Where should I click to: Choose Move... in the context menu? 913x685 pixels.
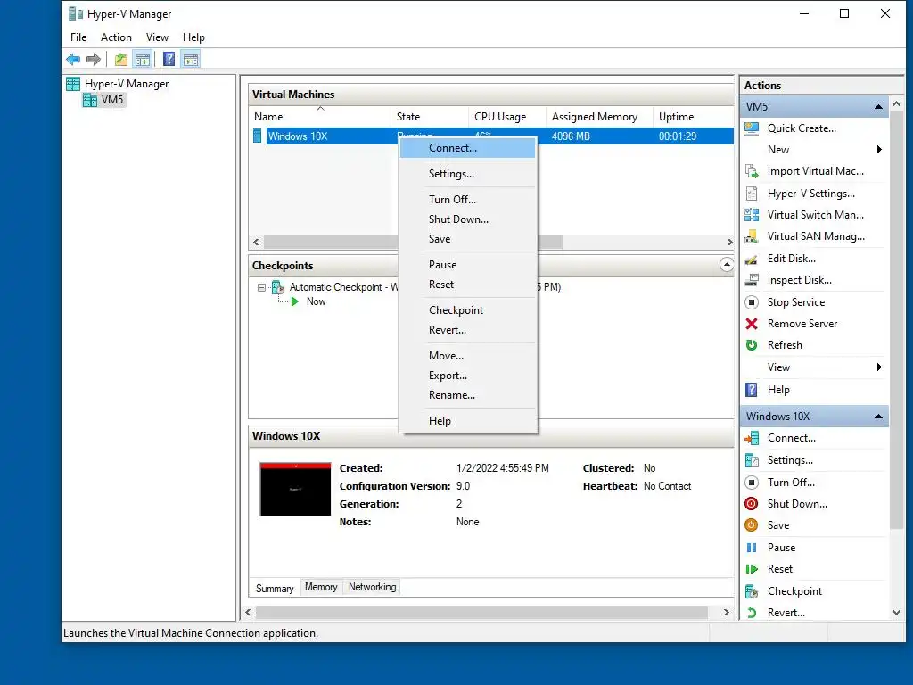coord(467,355)
